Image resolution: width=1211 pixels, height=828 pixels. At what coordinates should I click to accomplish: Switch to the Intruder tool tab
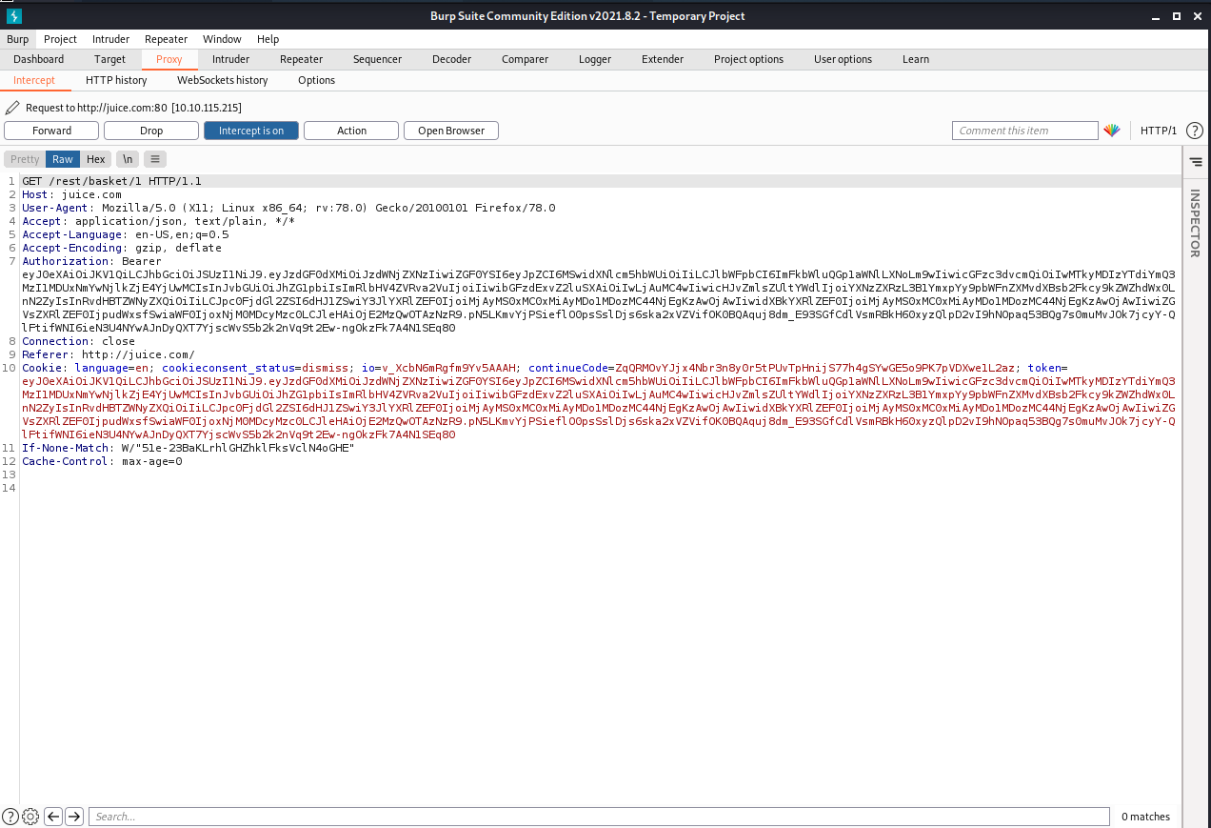click(230, 59)
